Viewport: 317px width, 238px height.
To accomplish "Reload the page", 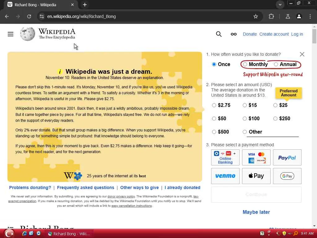I will point(29,16).
